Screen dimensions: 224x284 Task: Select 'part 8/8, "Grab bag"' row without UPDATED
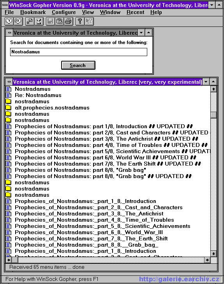(x=108, y=170)
